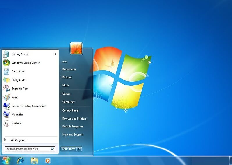Screen dimensions: 232x165
Task: Open Devices and Printers
Action: click(x=74, y=119)
